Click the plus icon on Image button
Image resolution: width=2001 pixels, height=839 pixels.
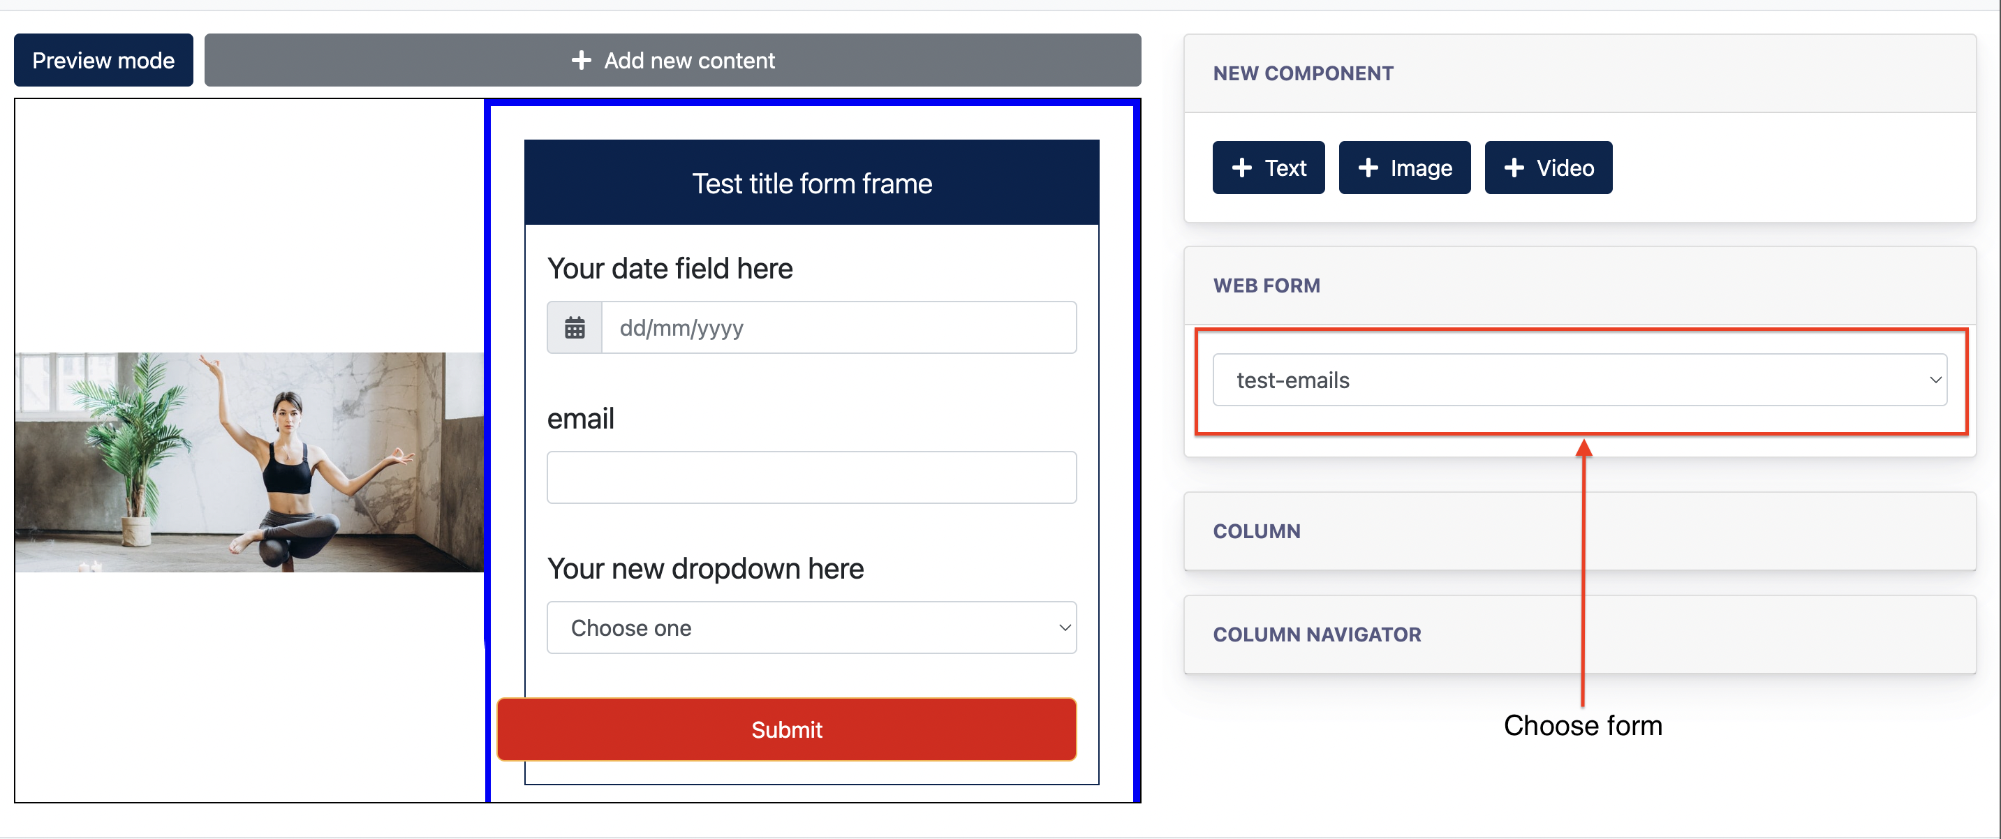[1368, 168]
